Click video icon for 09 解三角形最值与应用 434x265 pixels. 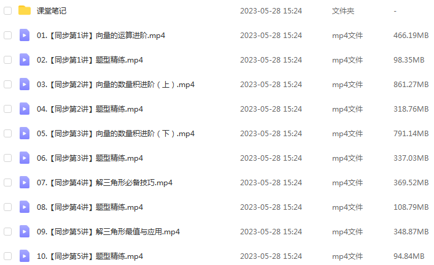(25, 231)
